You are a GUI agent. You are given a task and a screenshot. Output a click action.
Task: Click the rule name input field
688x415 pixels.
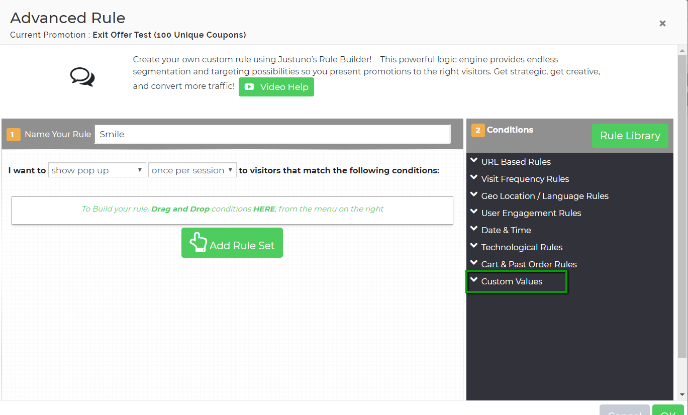pos(272,134)
